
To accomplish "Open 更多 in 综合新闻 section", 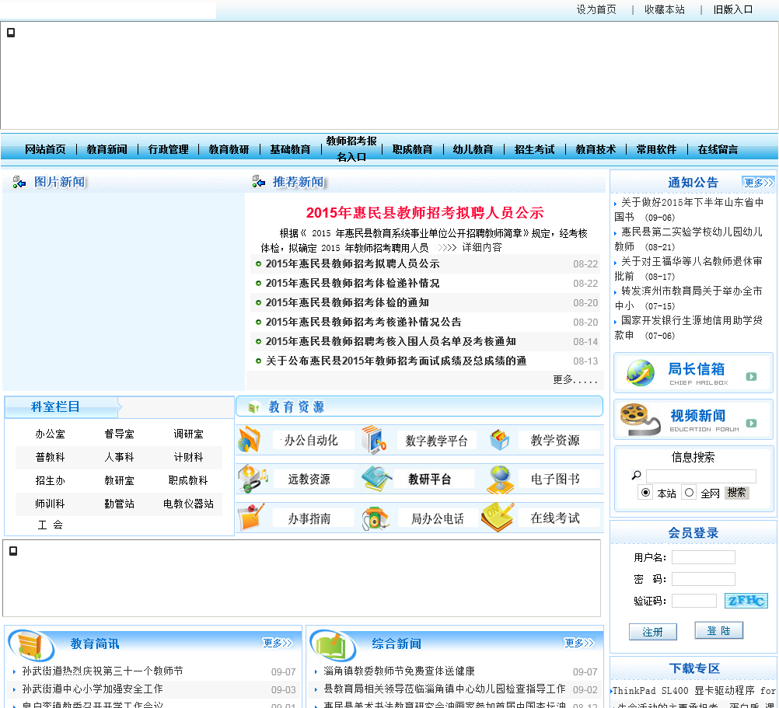I will [578, 643].
